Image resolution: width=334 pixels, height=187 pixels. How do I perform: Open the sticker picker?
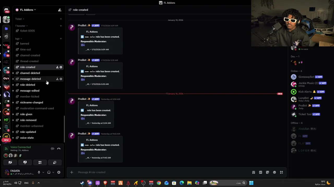pyautogui.click(x=267, y=172)
